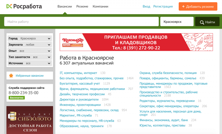Focus the Найти работу search field
Image resolution: width=222 pixels, height=134 pixels.
tap(81, 22)
